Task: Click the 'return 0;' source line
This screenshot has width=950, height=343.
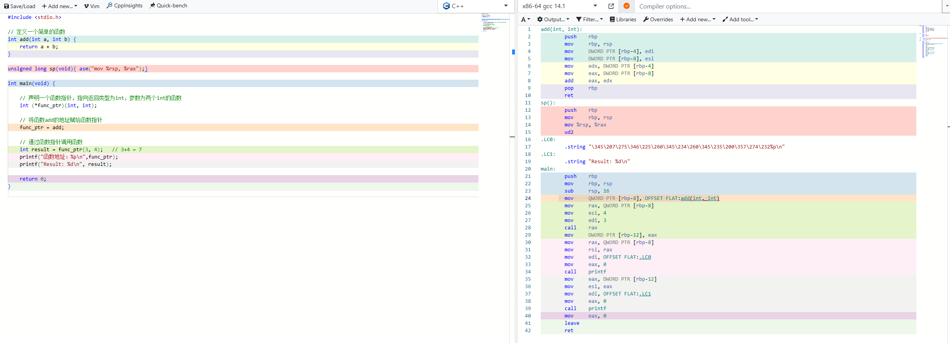Action: coord(33,179)
